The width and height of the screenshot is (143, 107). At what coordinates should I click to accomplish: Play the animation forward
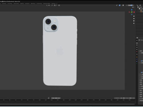(57, 98)
